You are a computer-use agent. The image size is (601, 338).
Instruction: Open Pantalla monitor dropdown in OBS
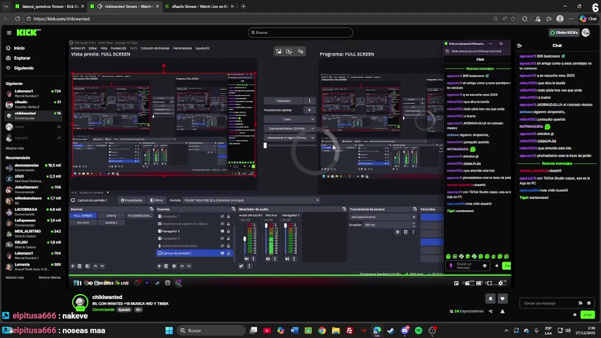click(251, 200)
